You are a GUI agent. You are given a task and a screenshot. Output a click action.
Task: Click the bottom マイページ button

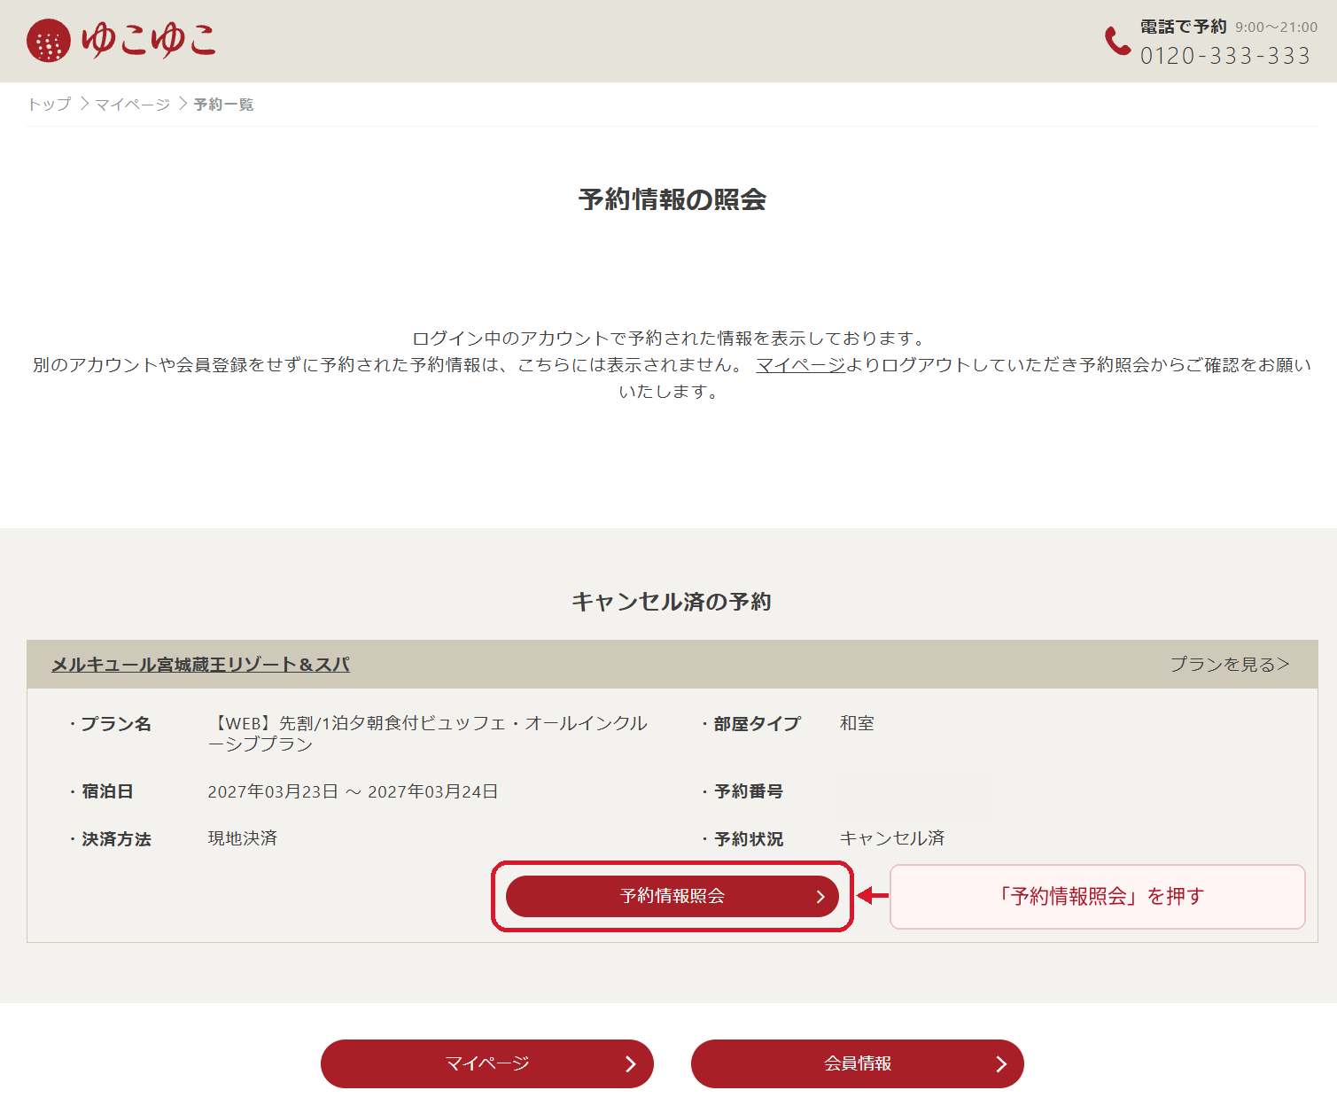point(487,1063)
